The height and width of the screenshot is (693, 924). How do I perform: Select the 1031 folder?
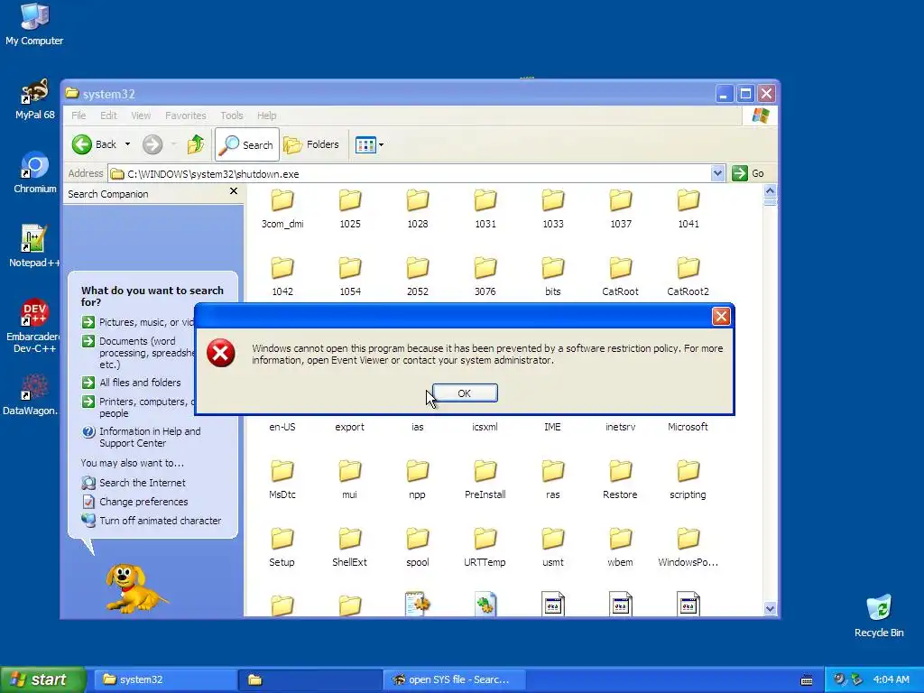[485, 209]
